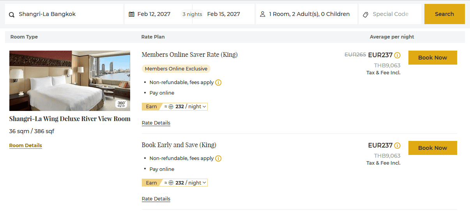The width and height of the screenshot is (470, 211).
Task: Open room and guests selector
Action: (x=307, y=14)
